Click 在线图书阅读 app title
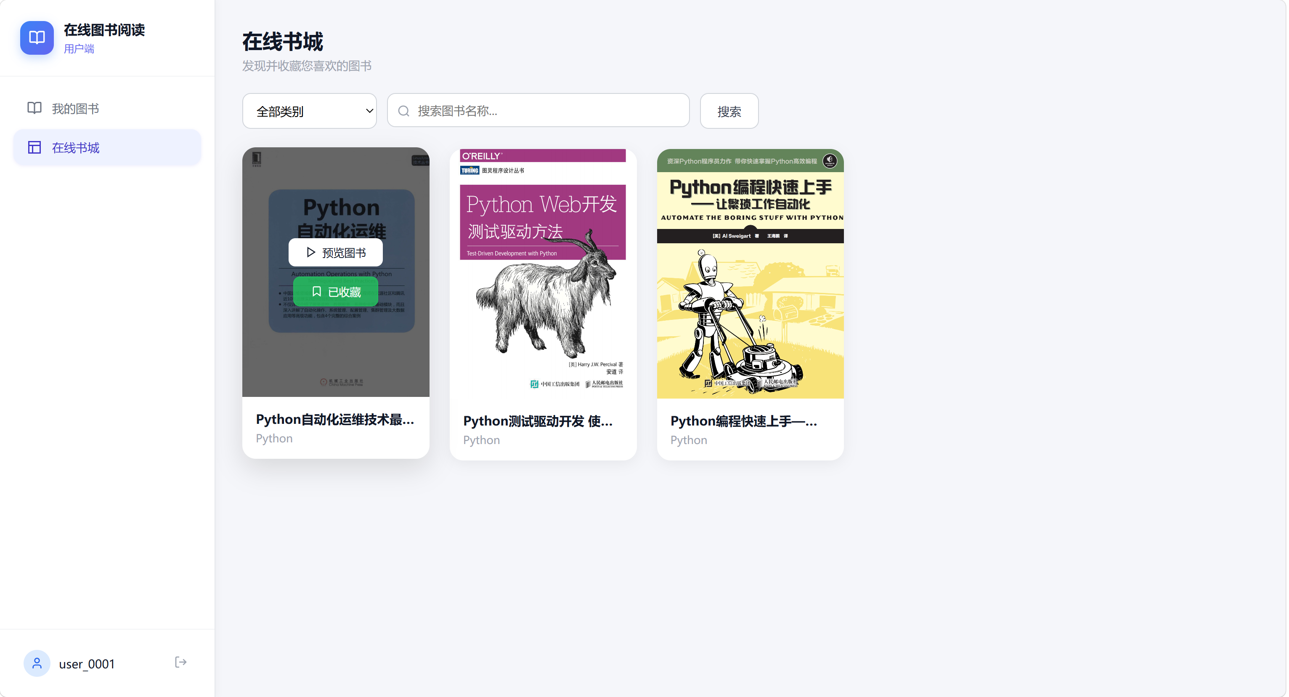The image size is (1289, 697). (x=105, y=30)
